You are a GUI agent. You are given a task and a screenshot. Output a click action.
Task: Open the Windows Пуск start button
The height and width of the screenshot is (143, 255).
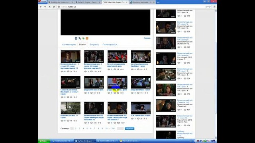click(43, 141)
